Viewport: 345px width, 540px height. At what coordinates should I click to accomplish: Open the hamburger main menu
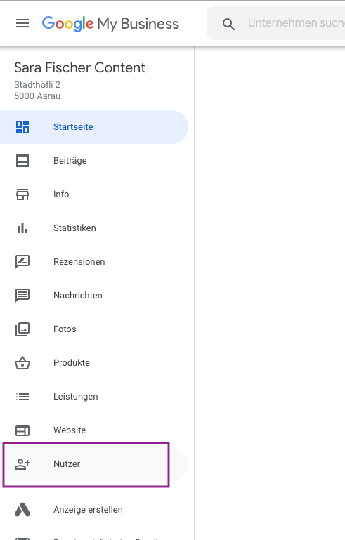[x=22, y=23]
